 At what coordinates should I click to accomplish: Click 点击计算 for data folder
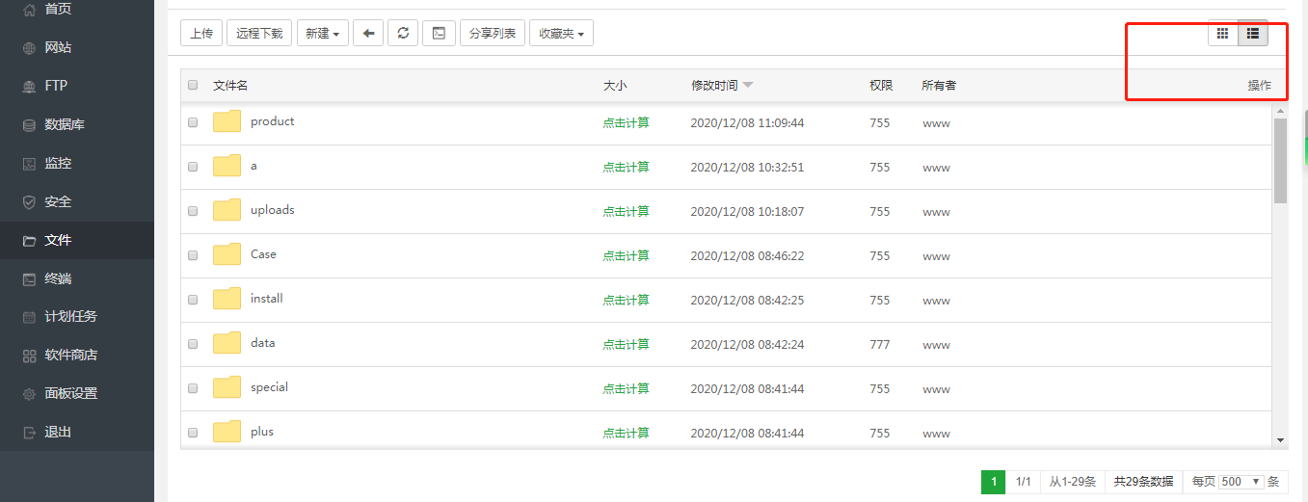point(627,345)
